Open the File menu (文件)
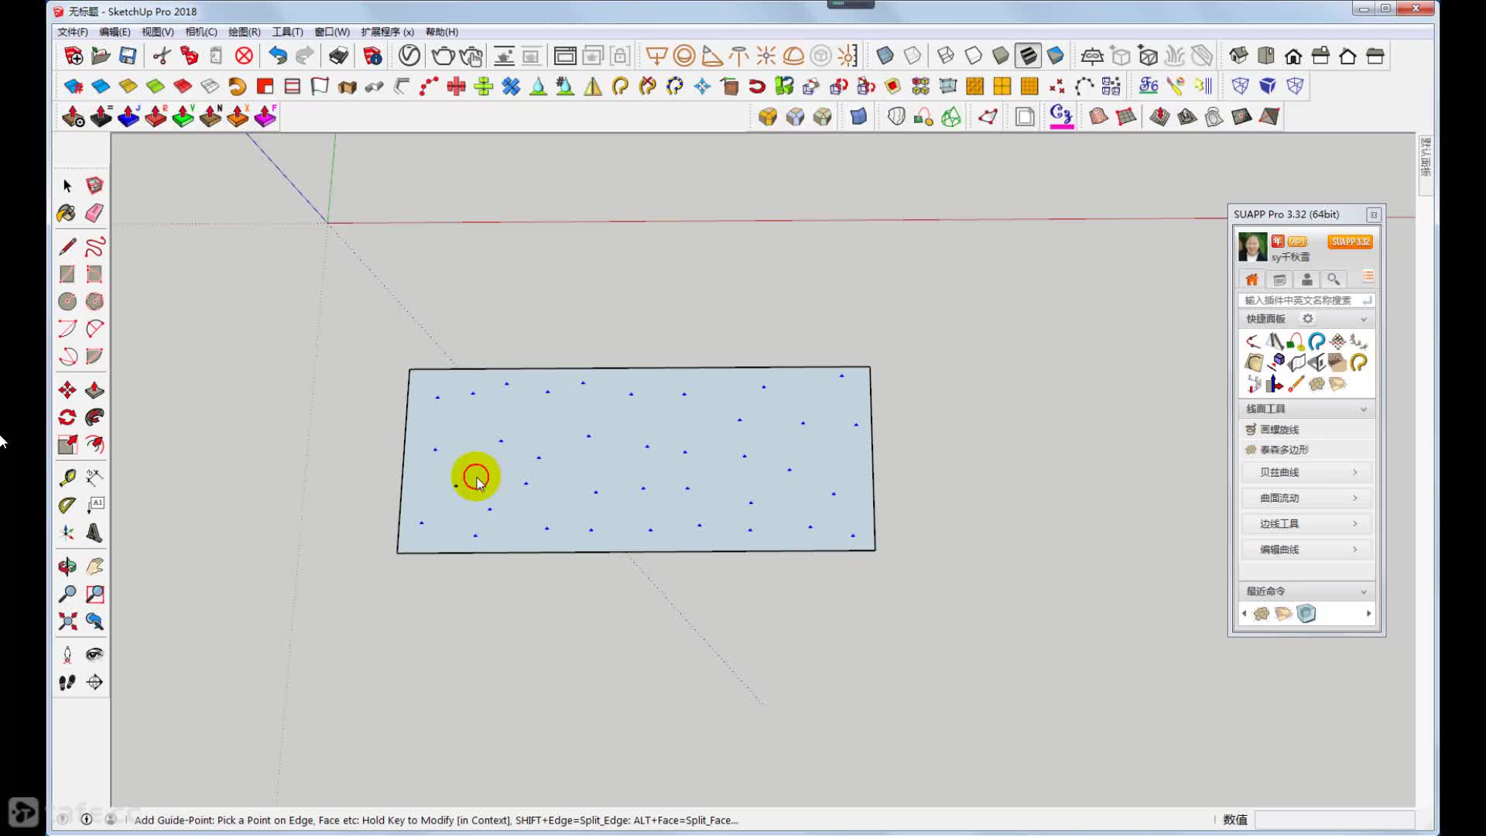Image resolution: width=1486 pixels, height=836 pixels. coord(73,32)
